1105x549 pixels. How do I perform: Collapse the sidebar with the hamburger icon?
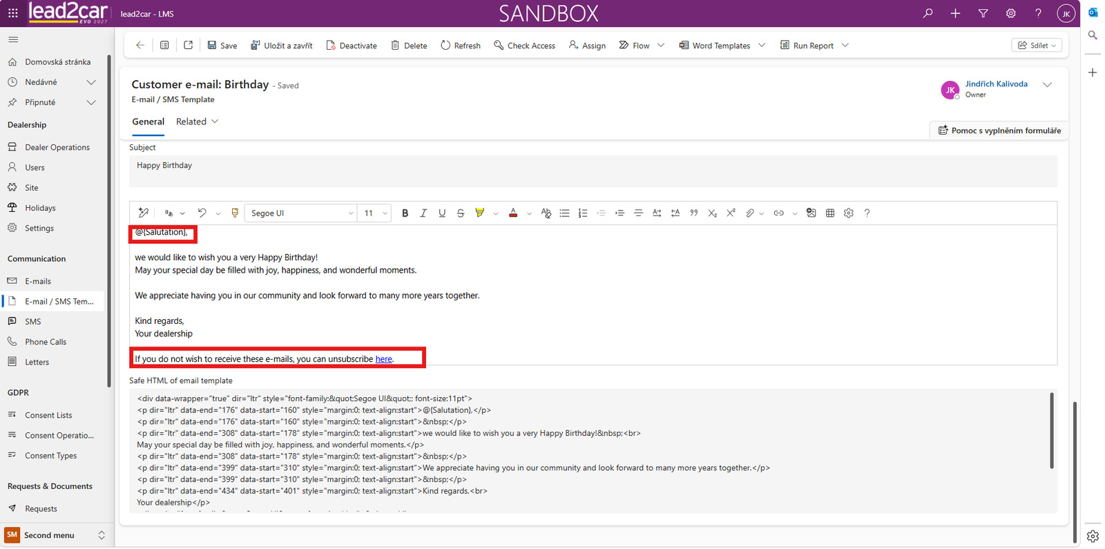point(13,40)
